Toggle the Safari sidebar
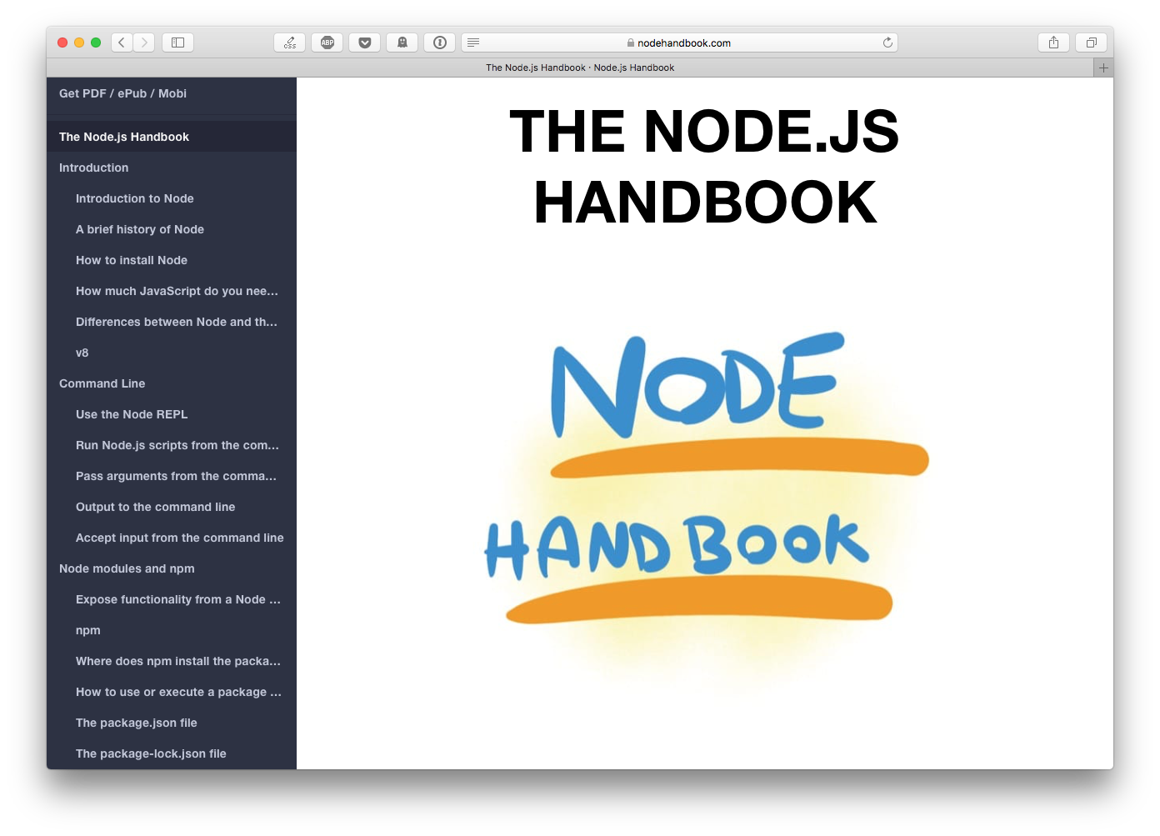The height and width of the screenshot is (836, 1160). click(x=177, y=42)
